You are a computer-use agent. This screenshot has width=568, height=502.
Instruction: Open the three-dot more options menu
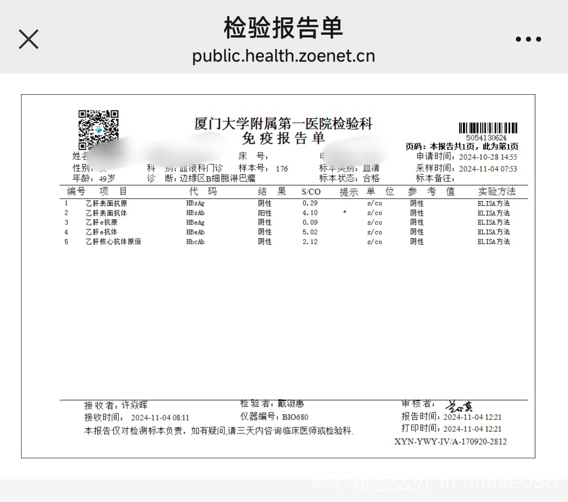click(528, 39)
